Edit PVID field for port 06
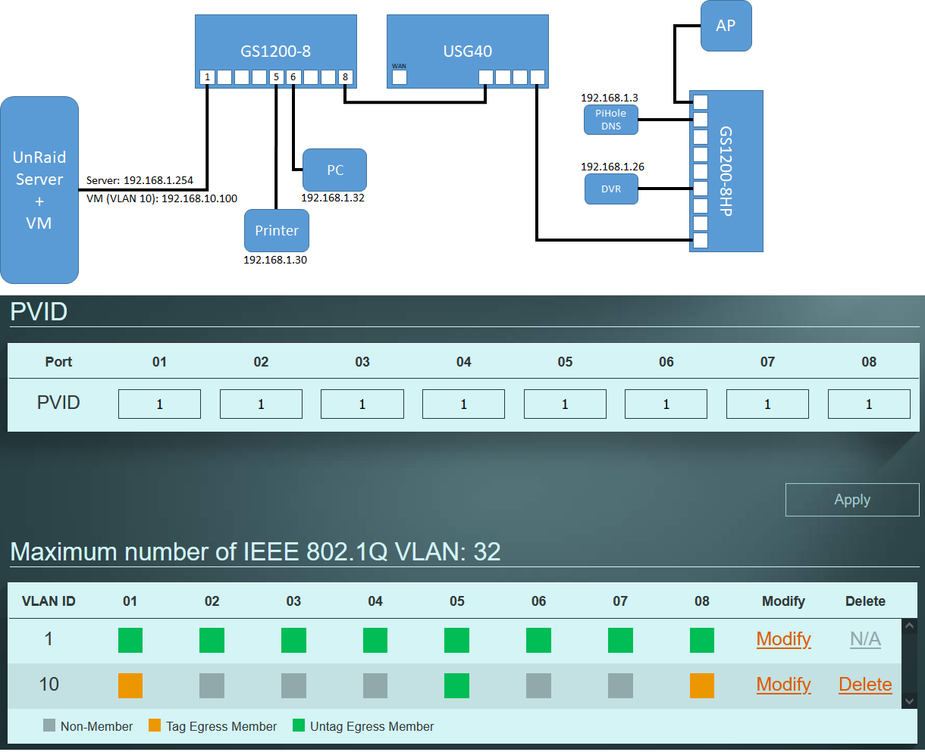 point(666,404)
